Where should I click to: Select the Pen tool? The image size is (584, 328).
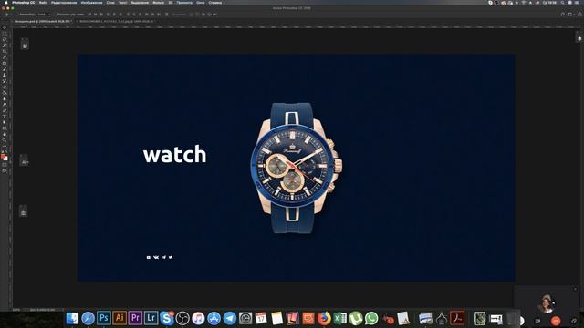coord(5,110)
